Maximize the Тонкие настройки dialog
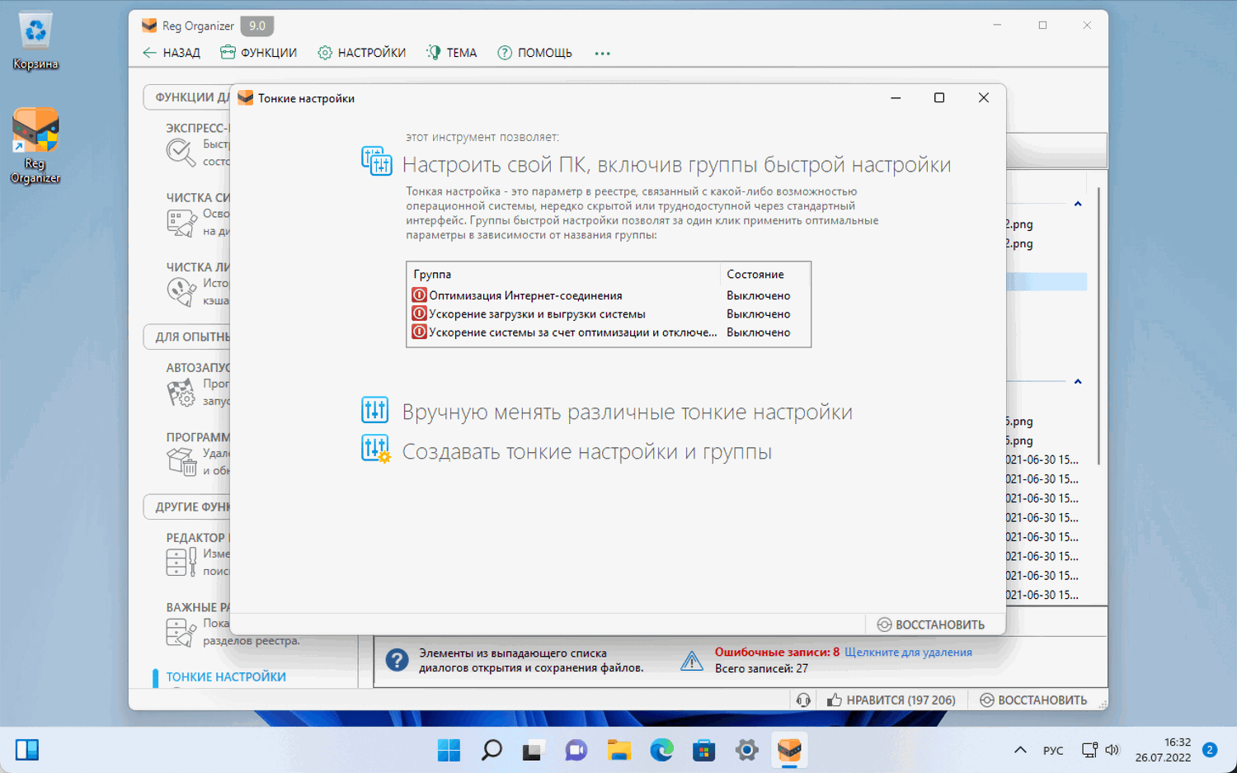 click(938, 97)
